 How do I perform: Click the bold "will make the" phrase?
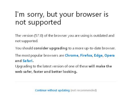pyautogui.click(x=100, y=66)
